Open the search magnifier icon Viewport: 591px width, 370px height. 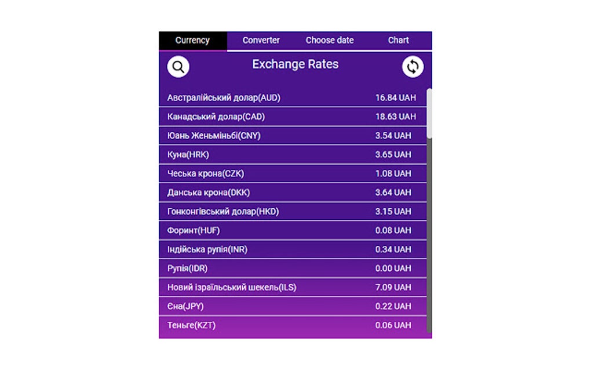(x=178, y=67)
